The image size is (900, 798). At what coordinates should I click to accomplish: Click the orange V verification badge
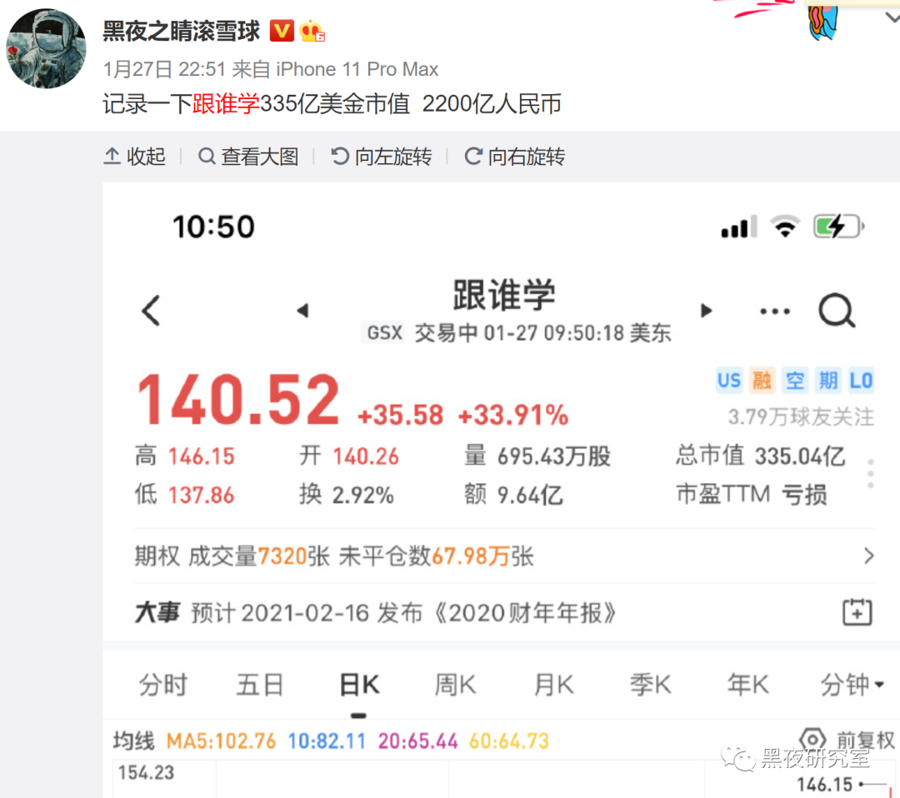282,31
